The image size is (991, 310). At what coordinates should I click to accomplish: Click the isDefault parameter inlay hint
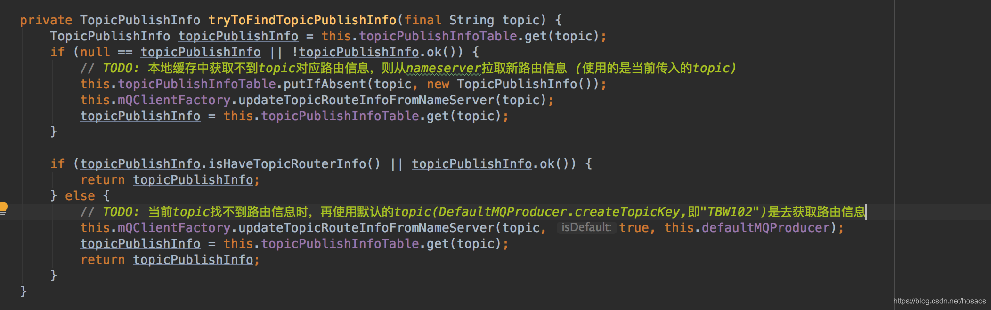(x=586, y=228)
